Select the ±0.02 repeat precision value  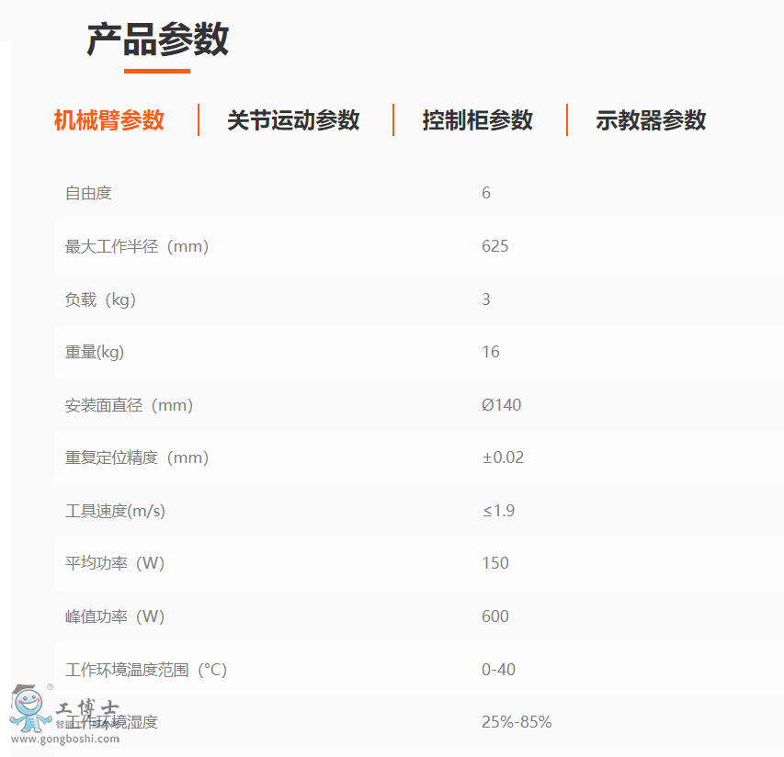pos(503,458)
